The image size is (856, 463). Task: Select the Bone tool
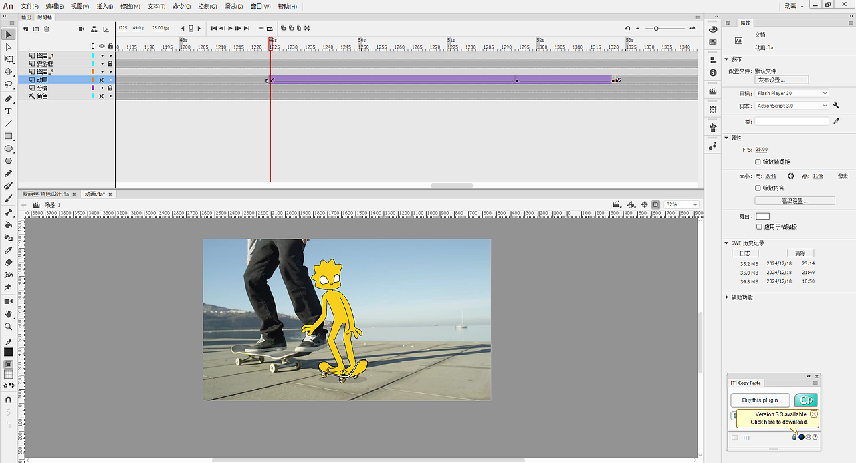click(9, 212)
